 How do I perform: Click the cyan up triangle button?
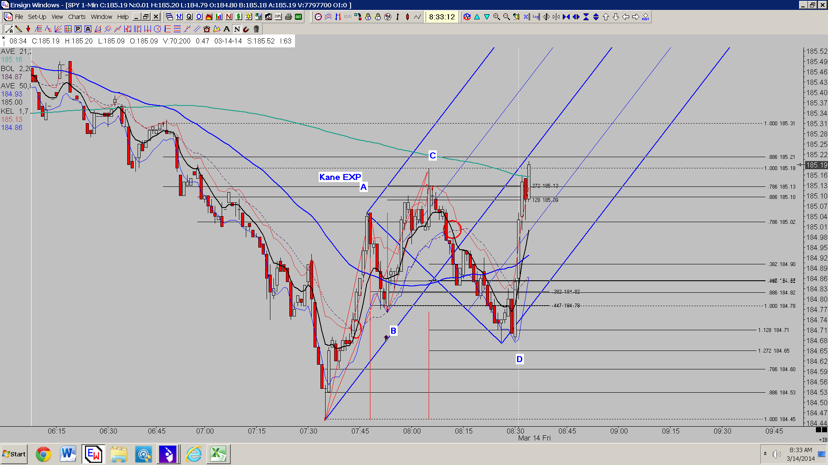(x=477, y=17)
